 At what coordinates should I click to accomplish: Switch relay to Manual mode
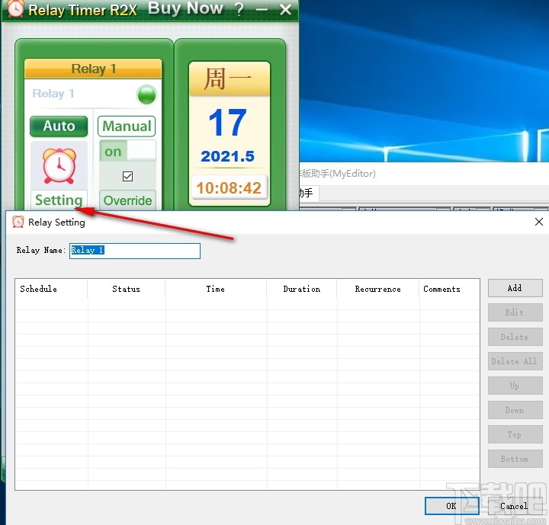tap(127, 126)
